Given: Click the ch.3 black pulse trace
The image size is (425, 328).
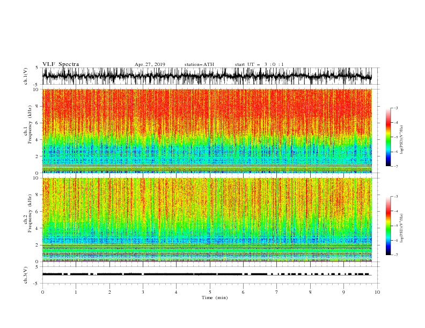Looking at the screenshot, I should [x=207, y=274].
